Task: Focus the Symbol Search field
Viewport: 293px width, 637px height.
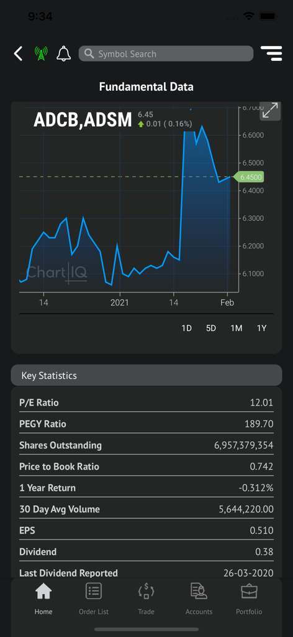Action: click(166, 53)
